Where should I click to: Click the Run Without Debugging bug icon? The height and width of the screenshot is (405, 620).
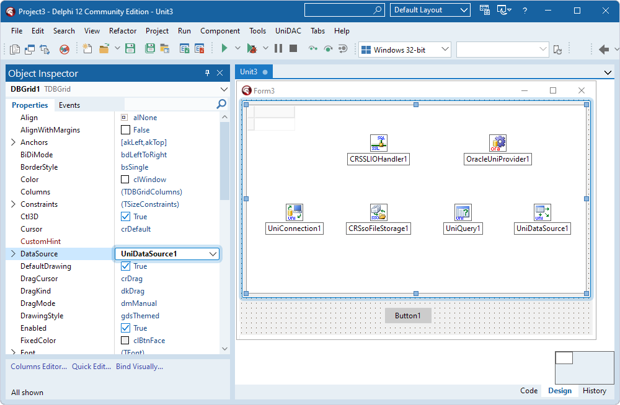click(252, 48)
